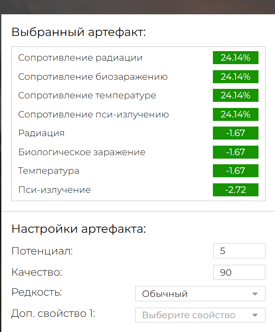This screenshot has height=332, width=275.
Task: Select the Радиация -1.67 value badge
Action: pyautogui.click(x=235, y=133)
